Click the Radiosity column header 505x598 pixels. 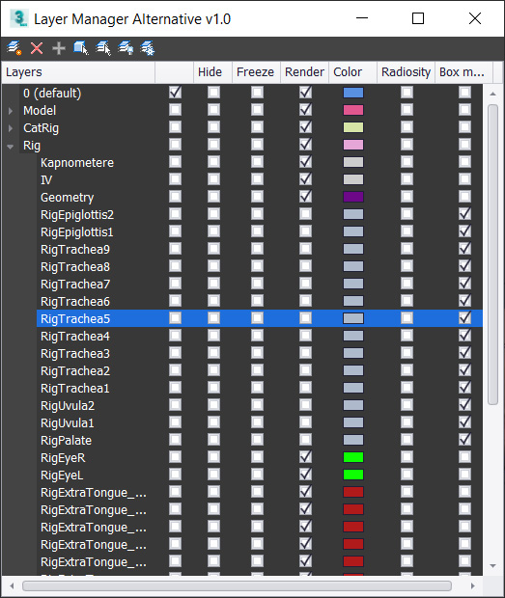[407, 72]
